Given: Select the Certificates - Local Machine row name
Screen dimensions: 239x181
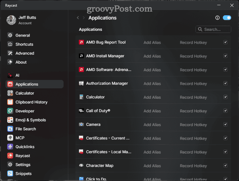Looking at the screenshot, I should pyautogui.click(x=108, y=152).
